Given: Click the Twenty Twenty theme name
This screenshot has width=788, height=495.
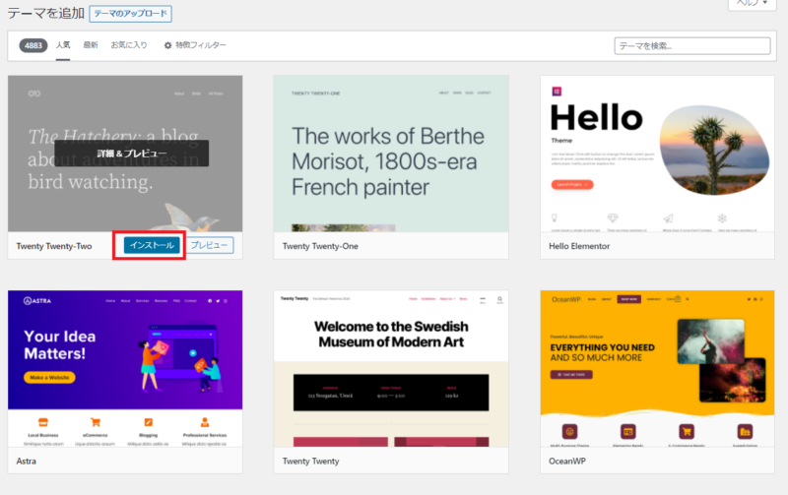Looking at the screenshot, I should pyautogui.click(x=310, y=461).
